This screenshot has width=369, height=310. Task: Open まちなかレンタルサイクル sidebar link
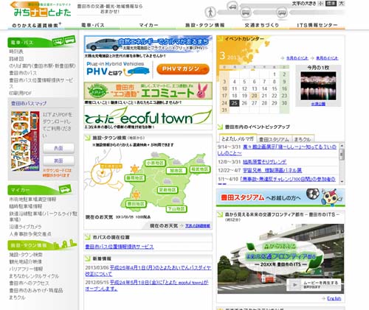tap(34, 276)
